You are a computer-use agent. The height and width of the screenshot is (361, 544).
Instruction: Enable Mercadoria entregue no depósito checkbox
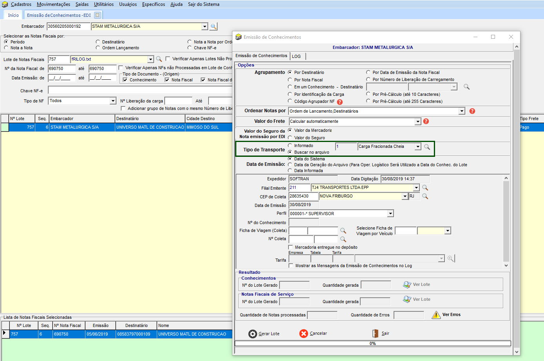click(x=291, y=247)
